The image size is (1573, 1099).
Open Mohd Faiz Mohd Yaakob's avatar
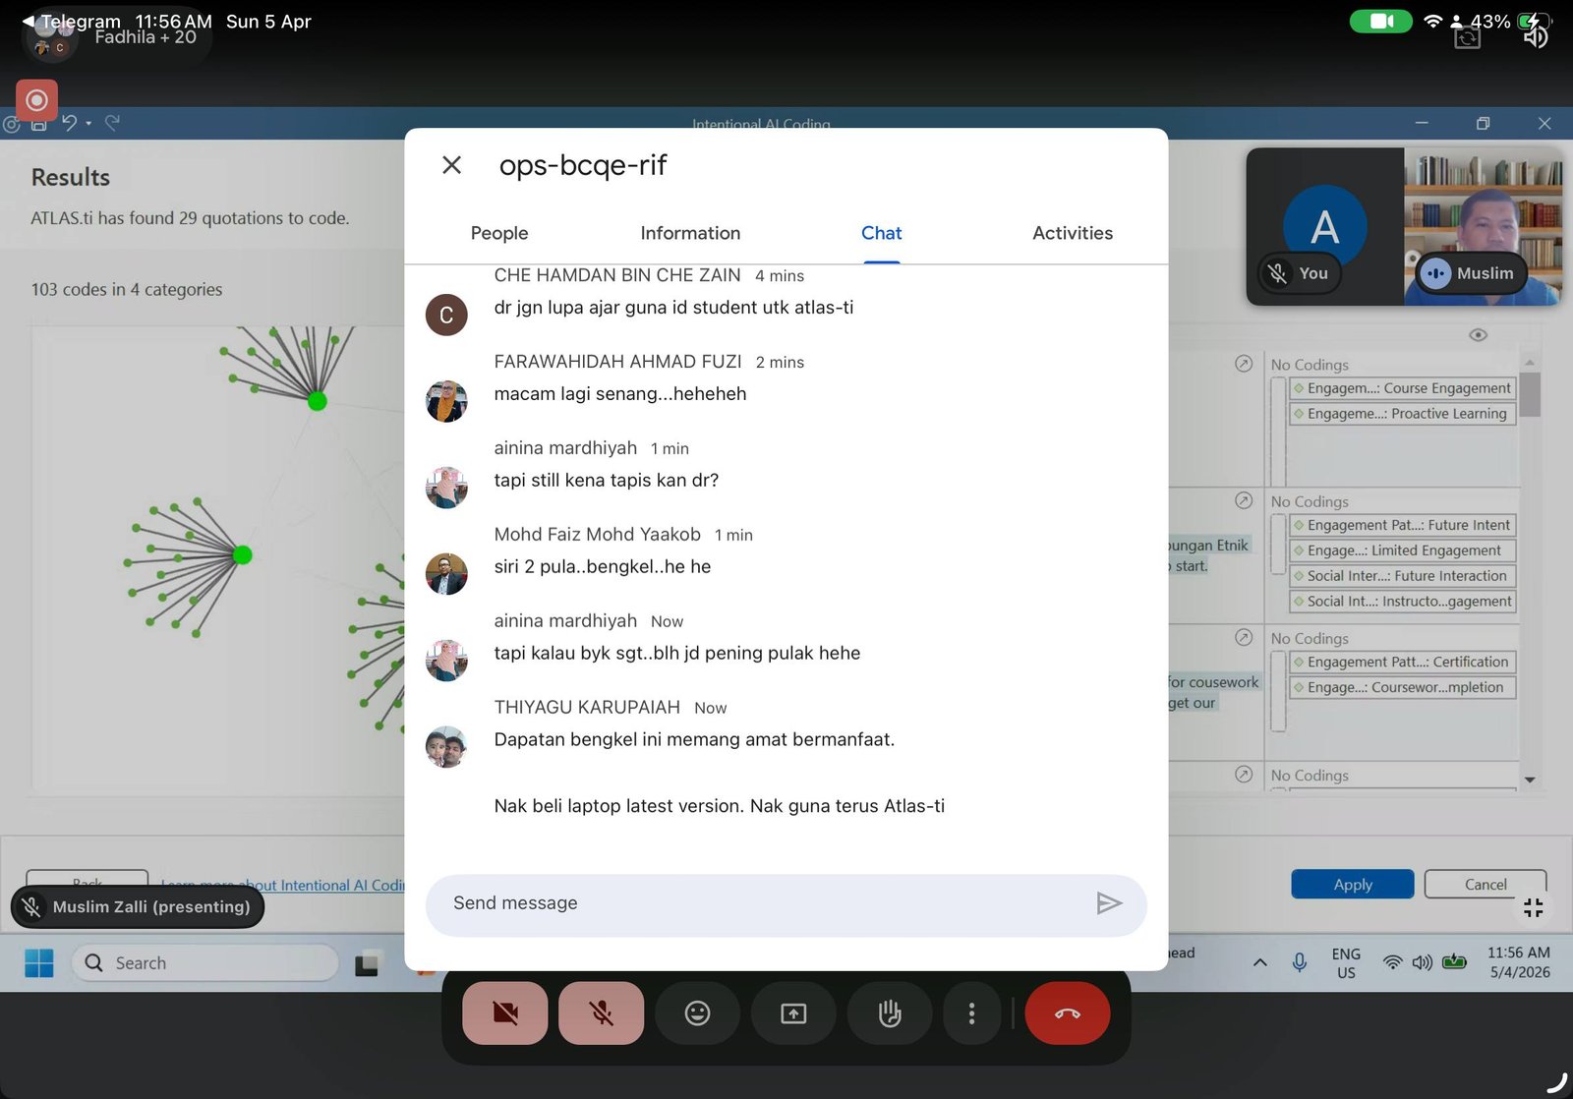click(446, 574)
